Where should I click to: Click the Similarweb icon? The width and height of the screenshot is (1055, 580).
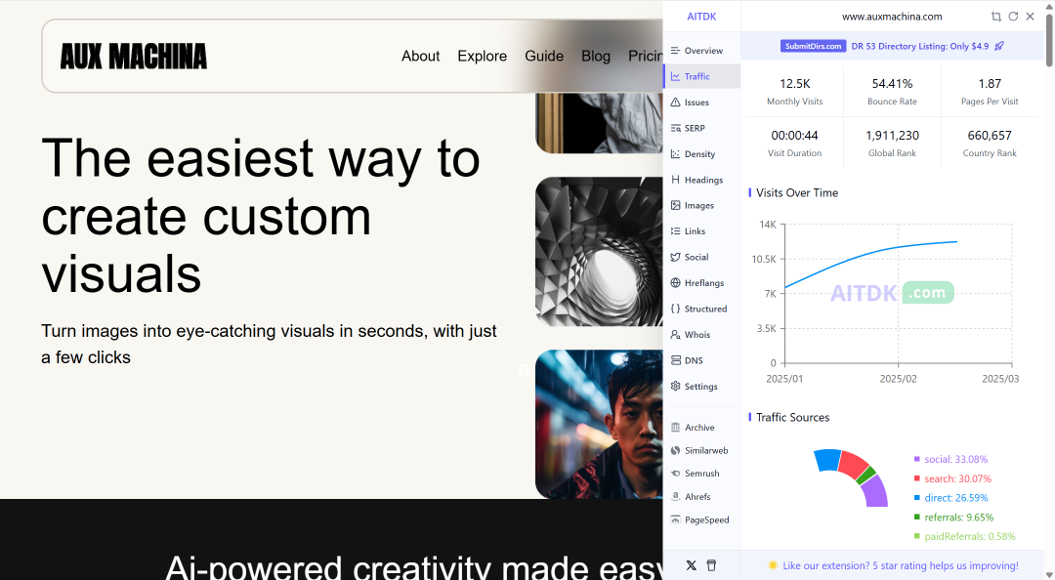click(676, 450)
